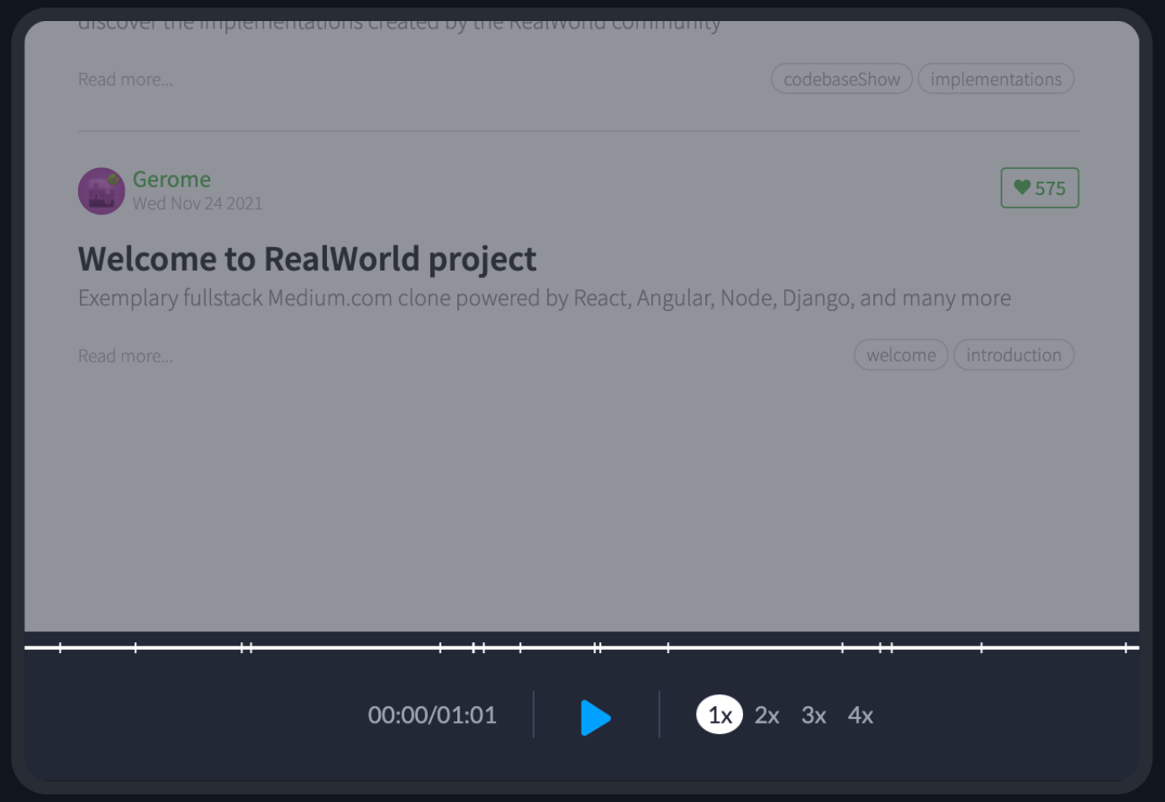Click the introduction tag pill
Screen dimensions: 1165x802
coord(1013,355)
